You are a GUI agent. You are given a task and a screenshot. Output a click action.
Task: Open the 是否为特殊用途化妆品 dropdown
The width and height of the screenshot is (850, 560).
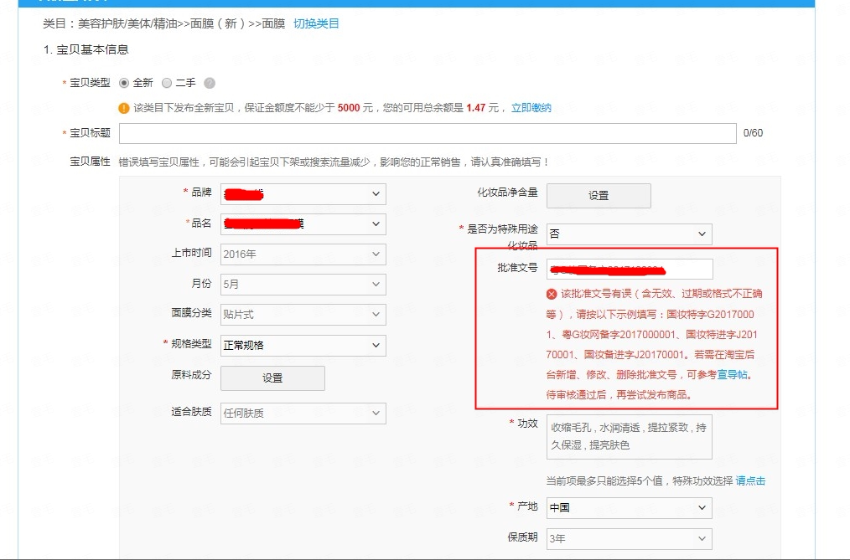click(x=629, y=234)
